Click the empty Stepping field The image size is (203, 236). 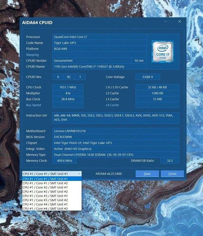click(x=99, y=55)
